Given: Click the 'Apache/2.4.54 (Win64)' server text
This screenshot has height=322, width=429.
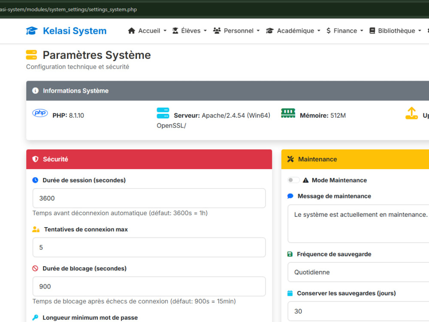Looking at the screenshot, I should pos(236,115).
